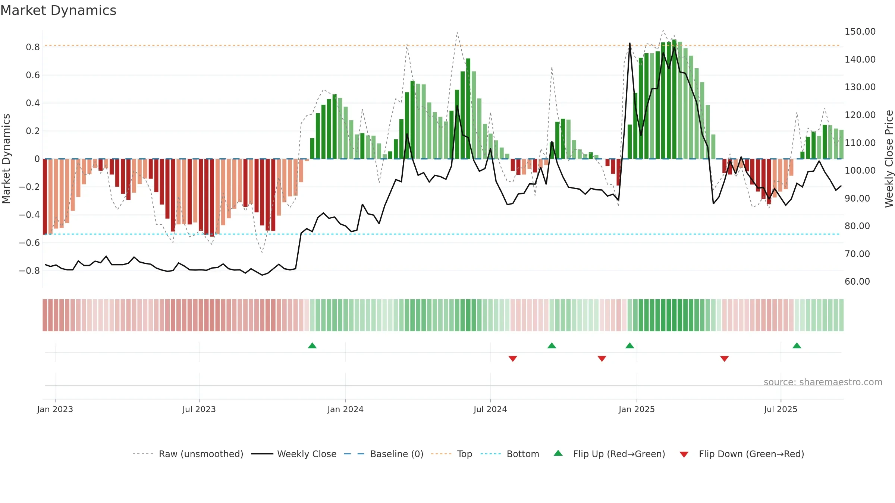This screenshot has width=895, height=503.
Task: Click the second flip-down marker, the one nearest before Jan 2025
Action: (602, 359)
